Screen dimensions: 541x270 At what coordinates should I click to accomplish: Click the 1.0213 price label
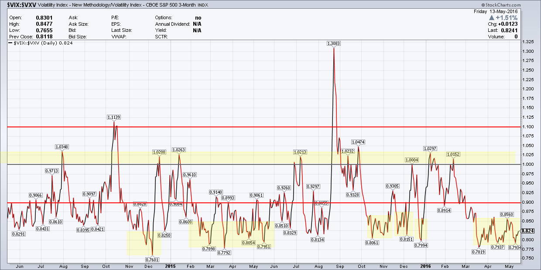pyautogui.click(x=300, y=152)
